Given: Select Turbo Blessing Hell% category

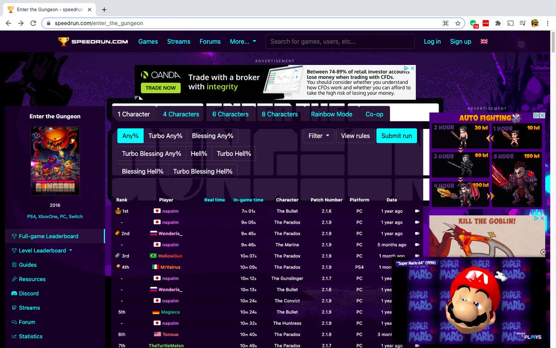Looking at the screenshot, I should point(203,171).
